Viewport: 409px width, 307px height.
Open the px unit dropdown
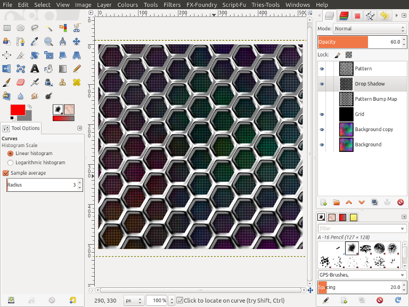click(134, 301)
